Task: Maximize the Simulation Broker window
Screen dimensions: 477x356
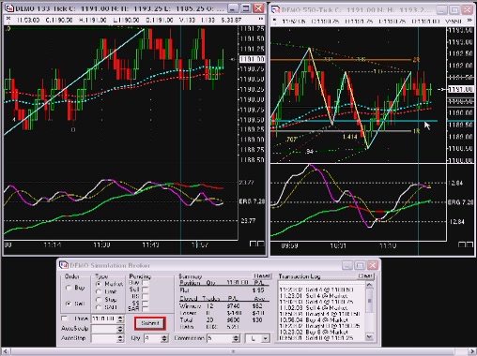Action: tap(360, 265)
